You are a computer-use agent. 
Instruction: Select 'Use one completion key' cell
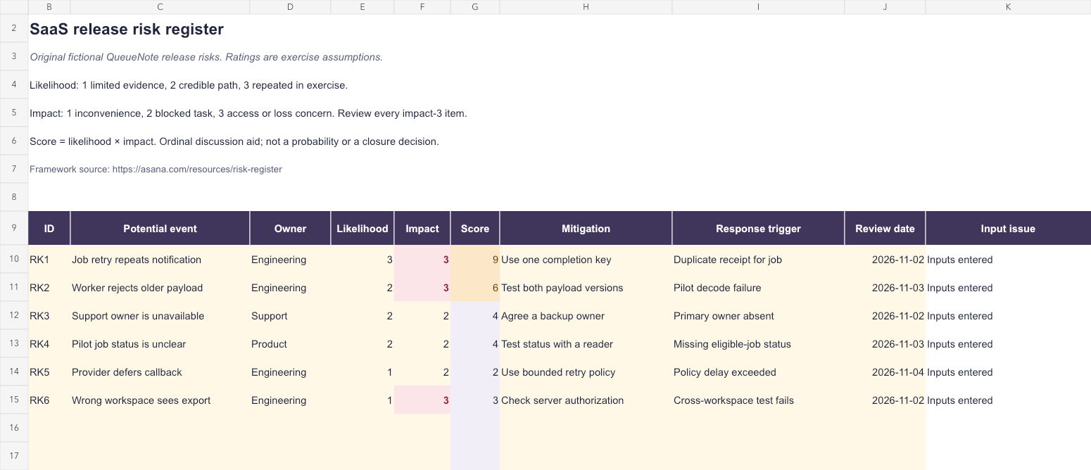click(586, 260)
